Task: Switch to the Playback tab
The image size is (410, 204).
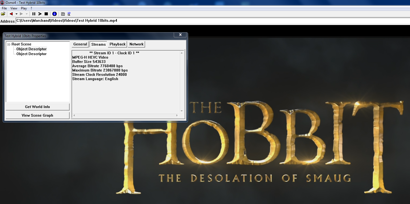Action: point(117,44)
